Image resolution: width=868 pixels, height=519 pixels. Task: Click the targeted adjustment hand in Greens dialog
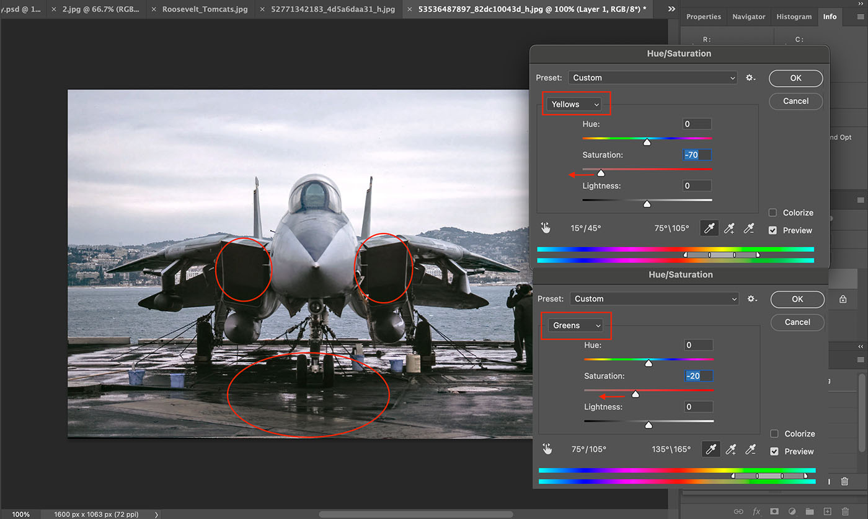(x=547, y=449)
